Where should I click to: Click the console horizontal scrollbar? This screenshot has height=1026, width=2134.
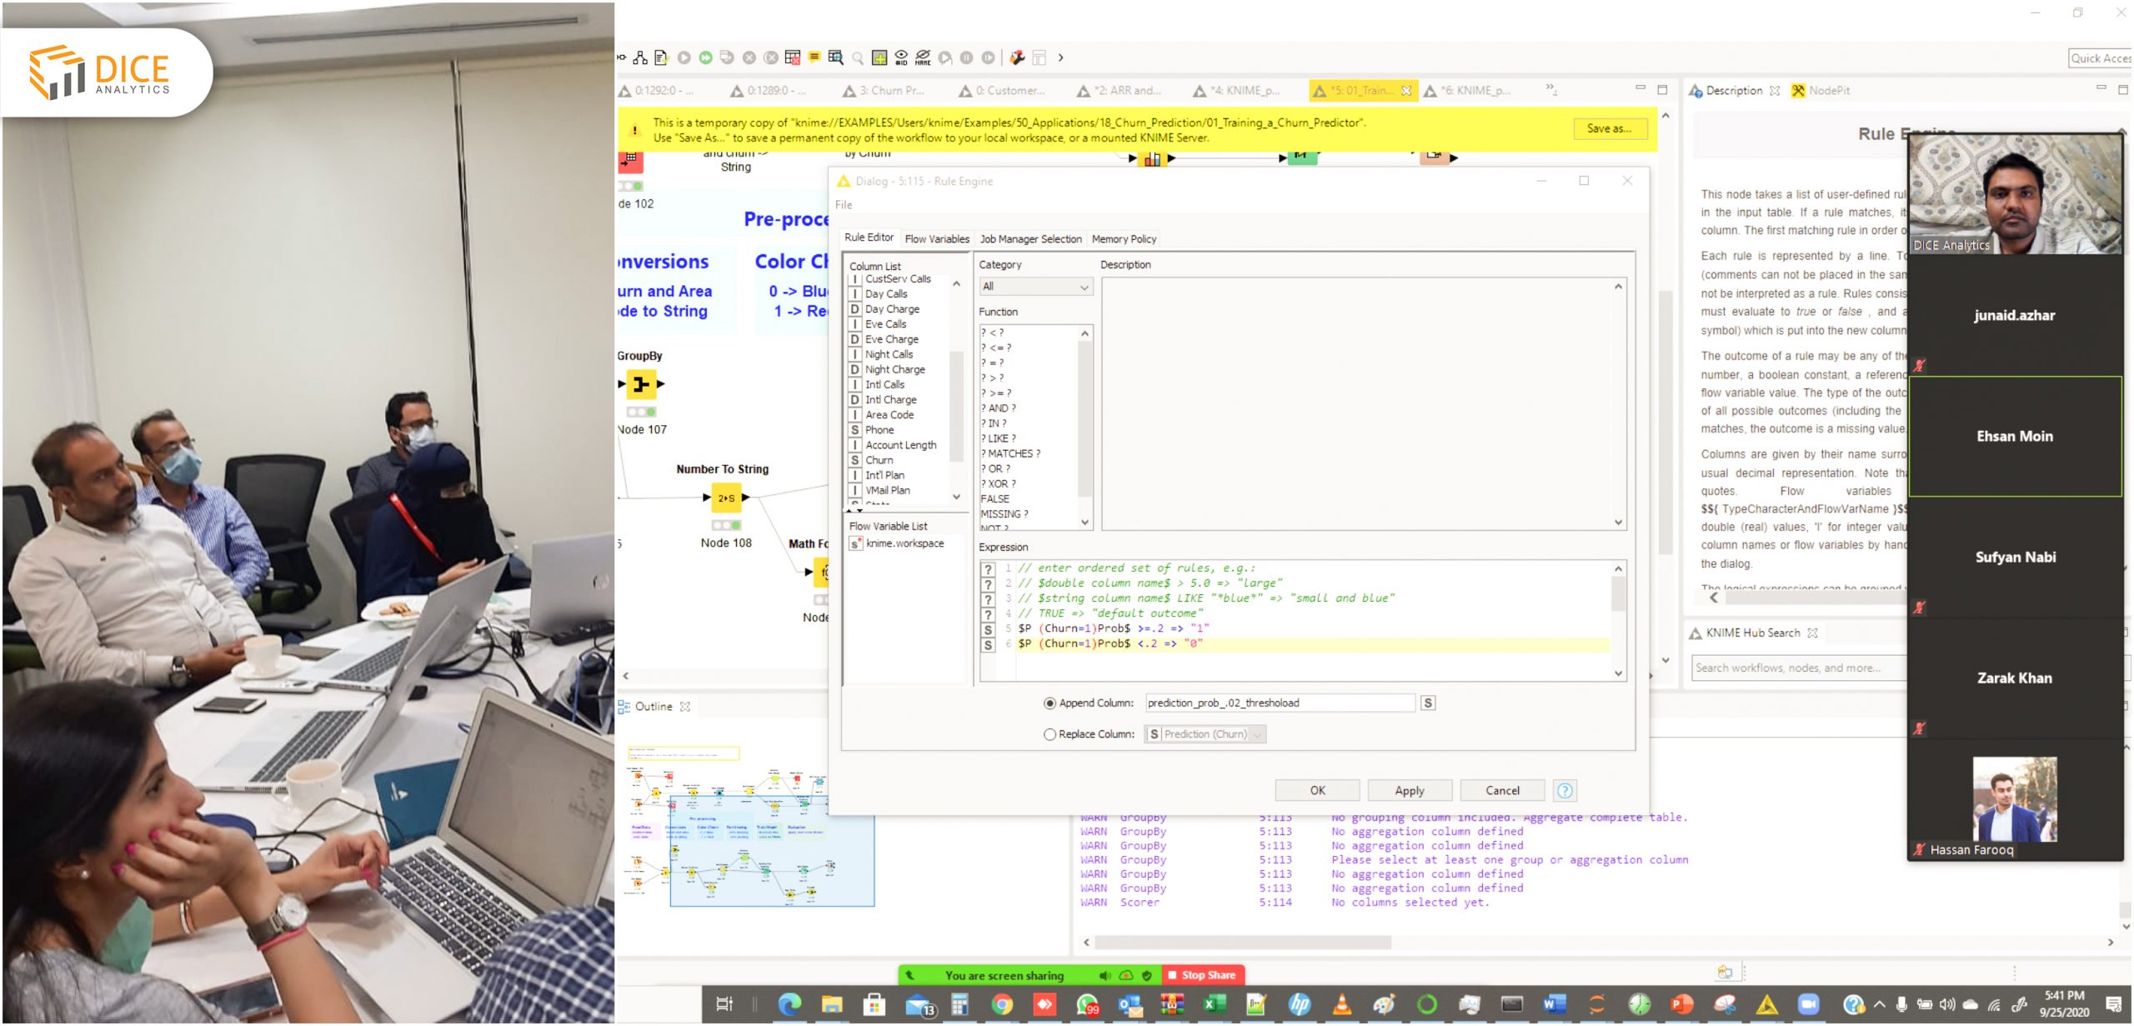click(1242, 942)
